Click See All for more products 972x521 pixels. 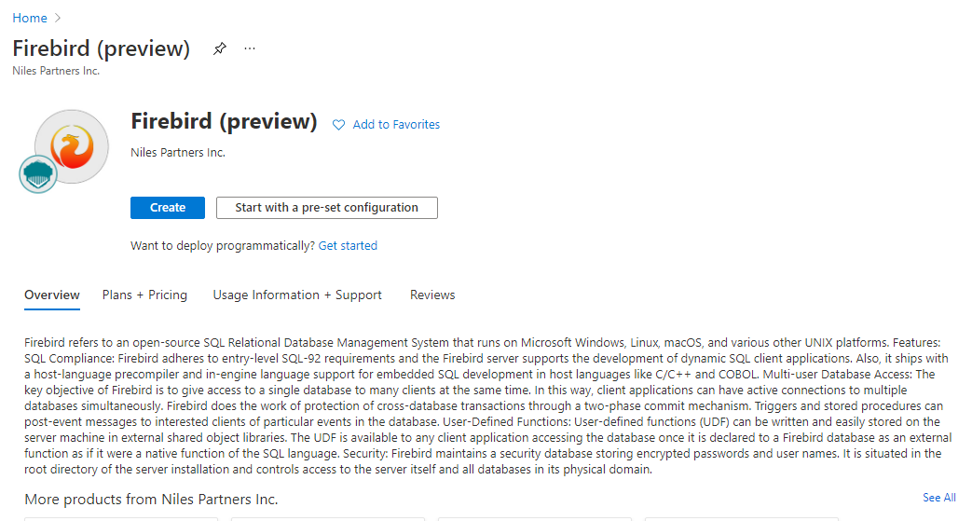938,498
